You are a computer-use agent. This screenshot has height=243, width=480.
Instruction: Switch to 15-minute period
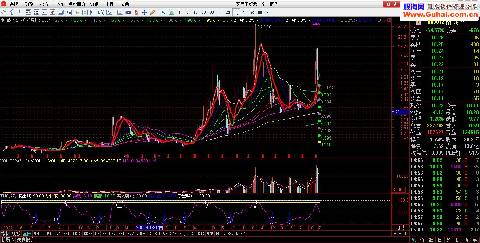coord(195,12)
